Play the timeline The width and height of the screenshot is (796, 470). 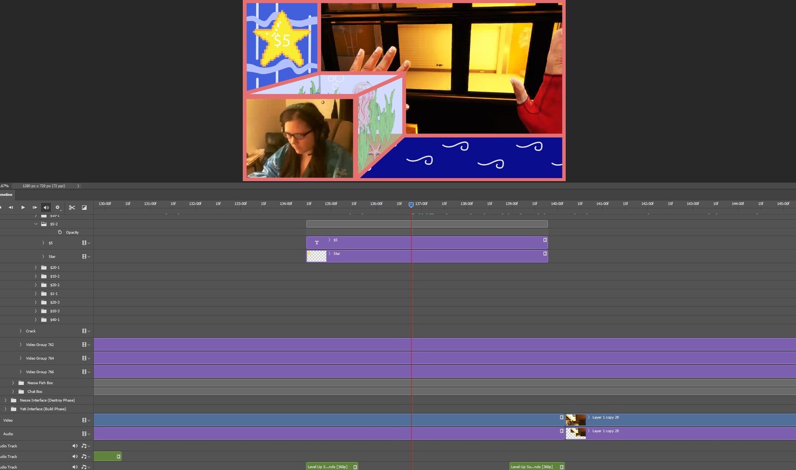pos(23,207)
